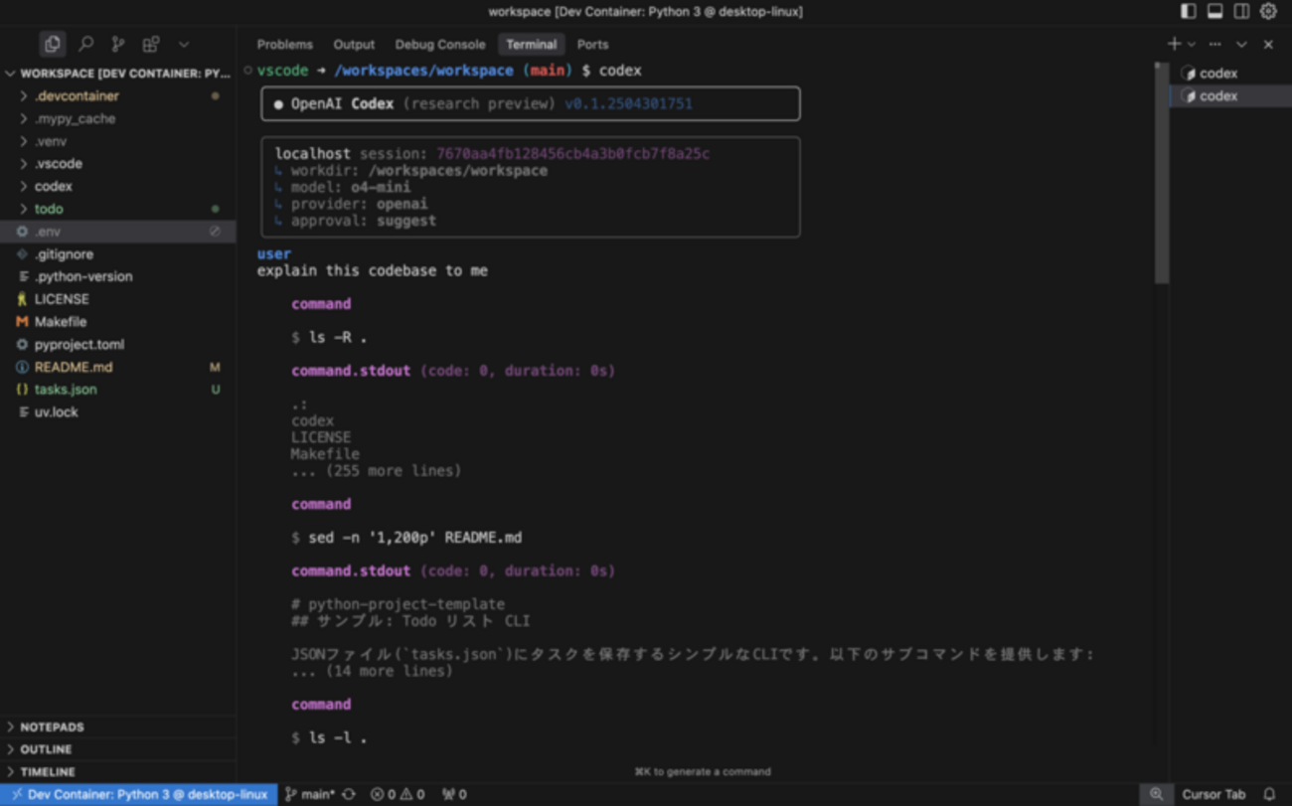Toggle bottom panel layout icon
The image size is (1292, 806).
pyautogui.click(x=1215, y=11)
